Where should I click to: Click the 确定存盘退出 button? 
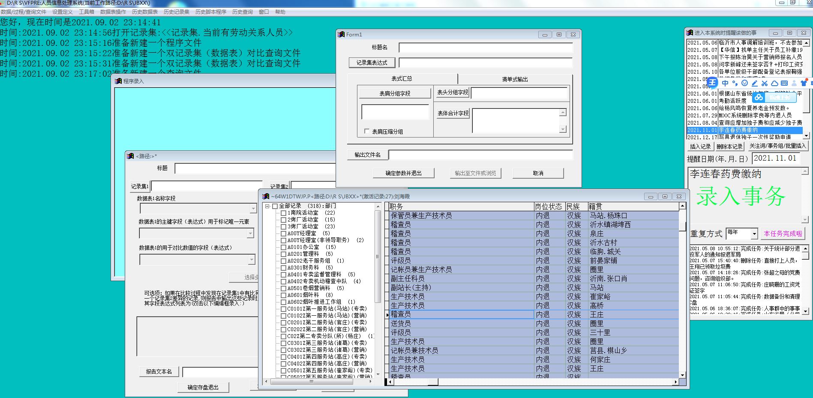[x=203, y=387]
